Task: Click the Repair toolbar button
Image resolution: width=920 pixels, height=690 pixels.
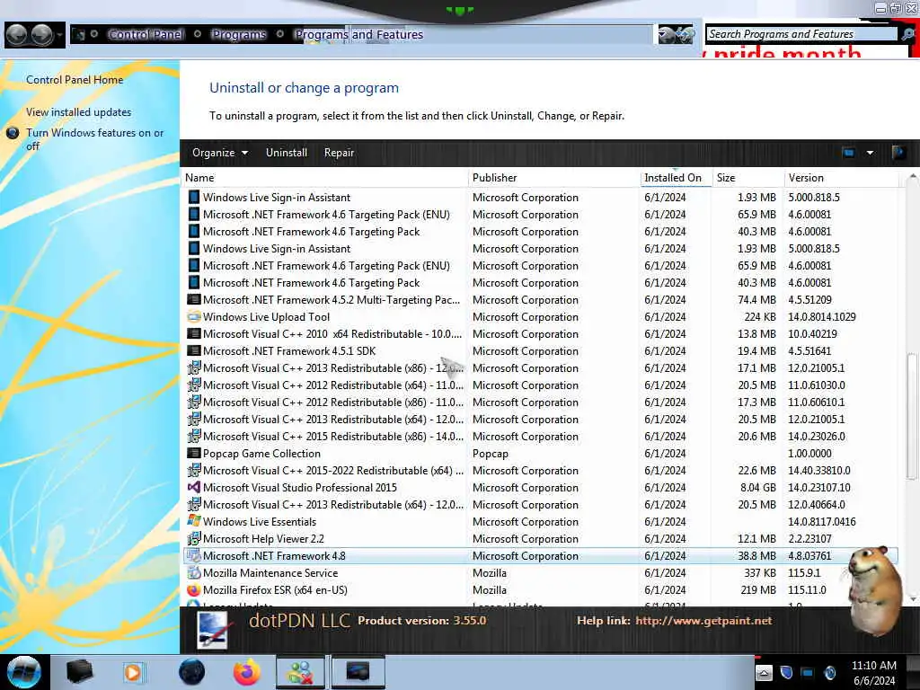Action: (339, 153)
